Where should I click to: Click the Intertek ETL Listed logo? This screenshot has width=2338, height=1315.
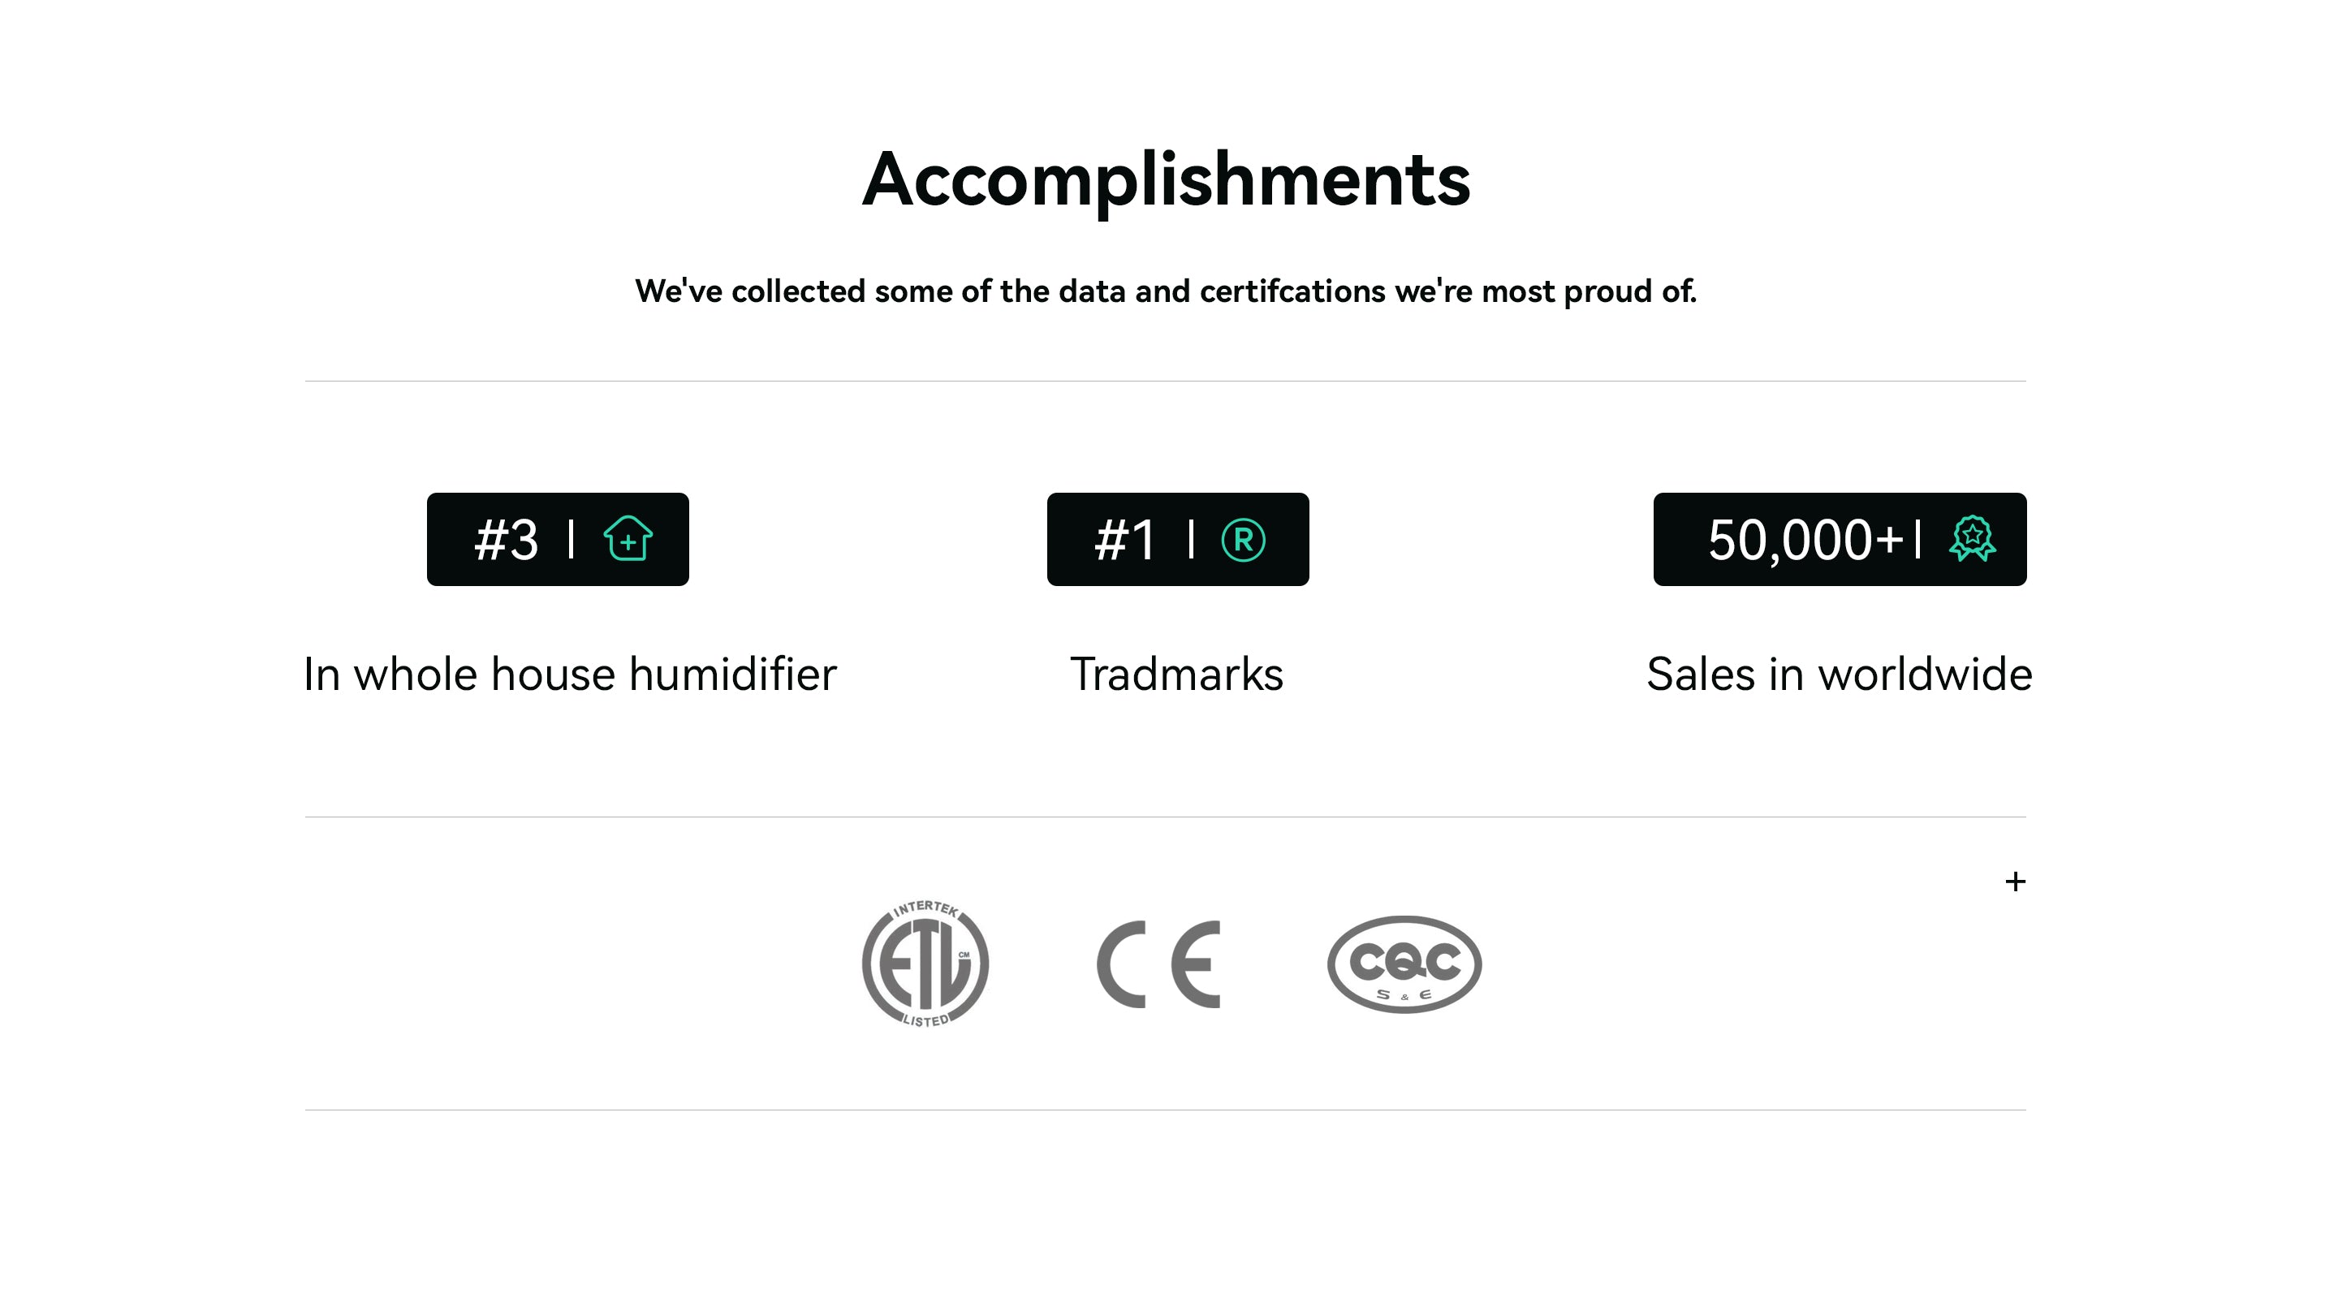925,964
